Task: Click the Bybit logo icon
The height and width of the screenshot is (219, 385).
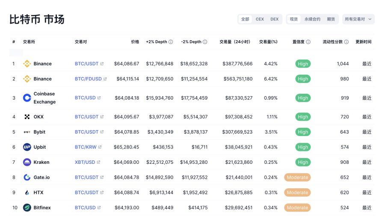Action: pos(27,132)
